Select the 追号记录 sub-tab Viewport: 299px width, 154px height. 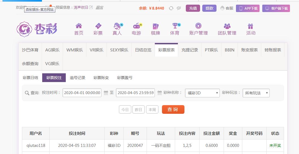[x=77, y=78]
